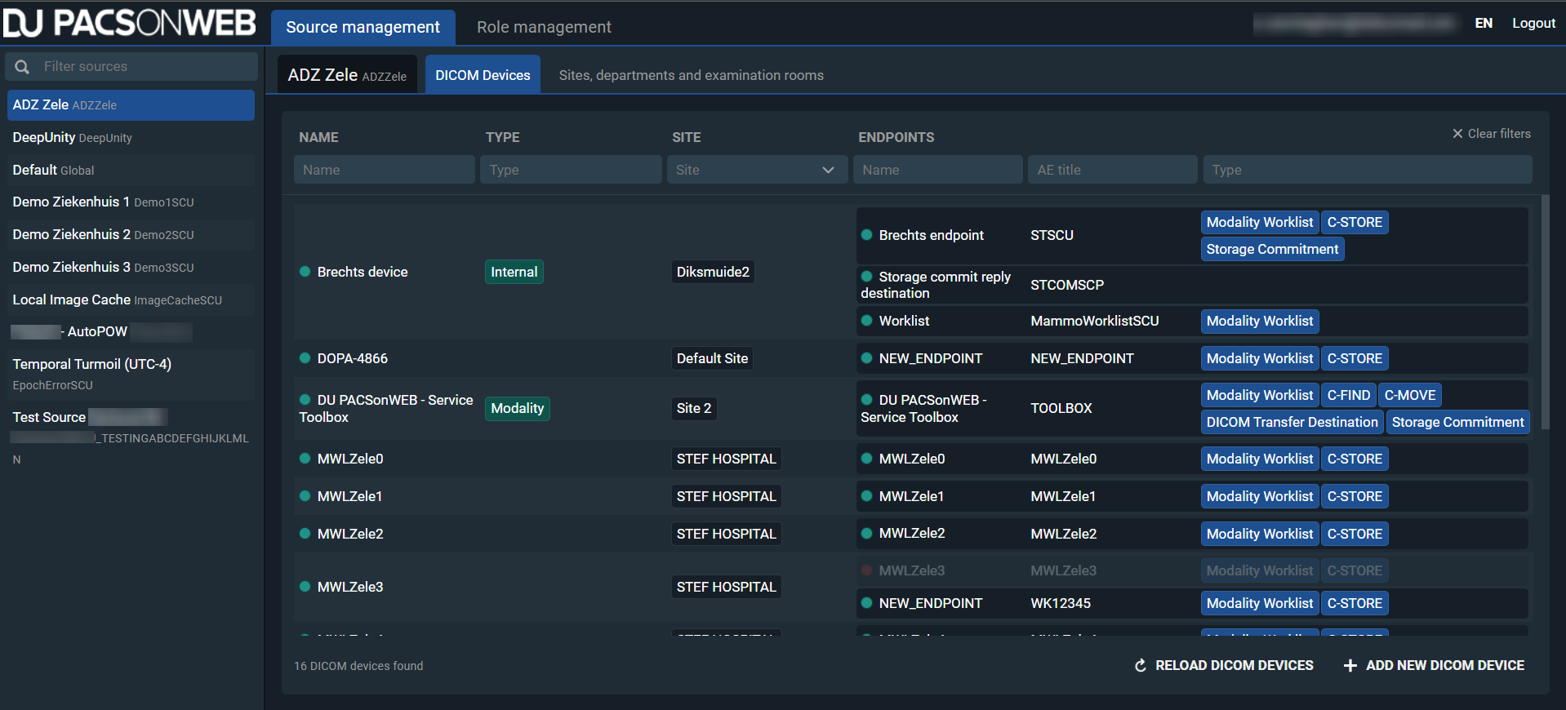The height and width of the screenshot is (710, 1566).
Task: Click the plus icon to add DICOM device
Action: click(x=1350, y=666)
